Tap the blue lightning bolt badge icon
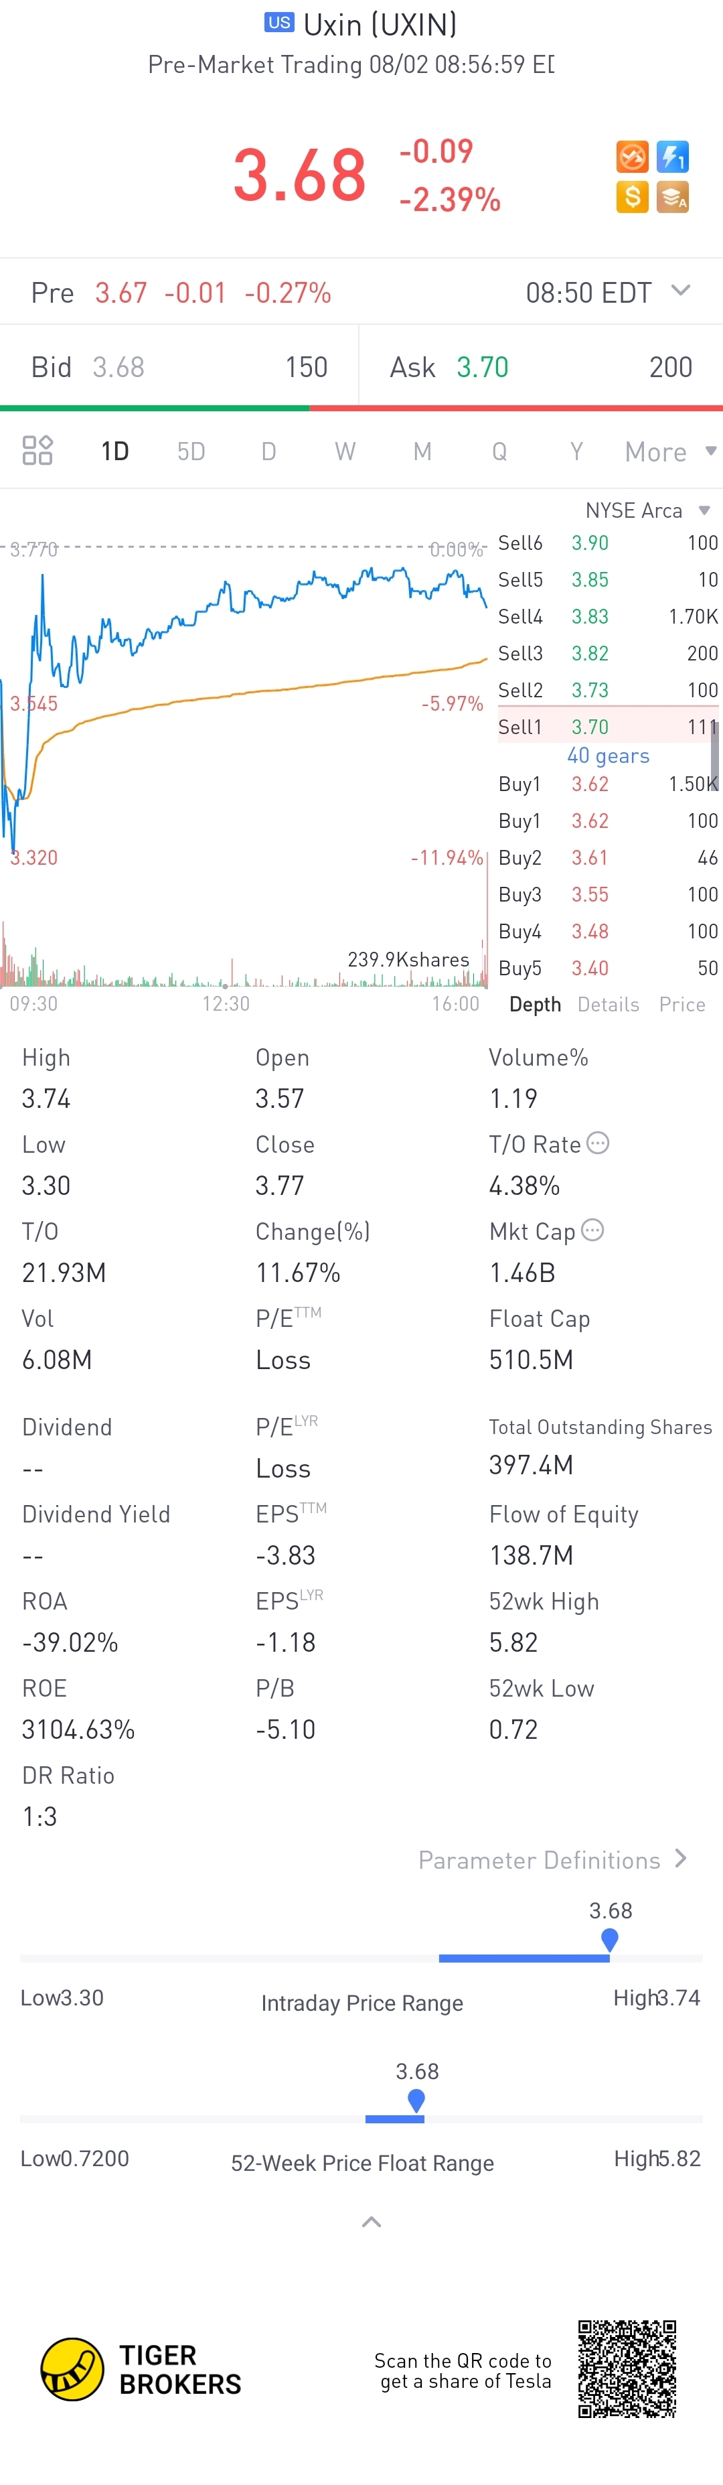Viewport: 723px width, 2485px height. tap(673, 156)
